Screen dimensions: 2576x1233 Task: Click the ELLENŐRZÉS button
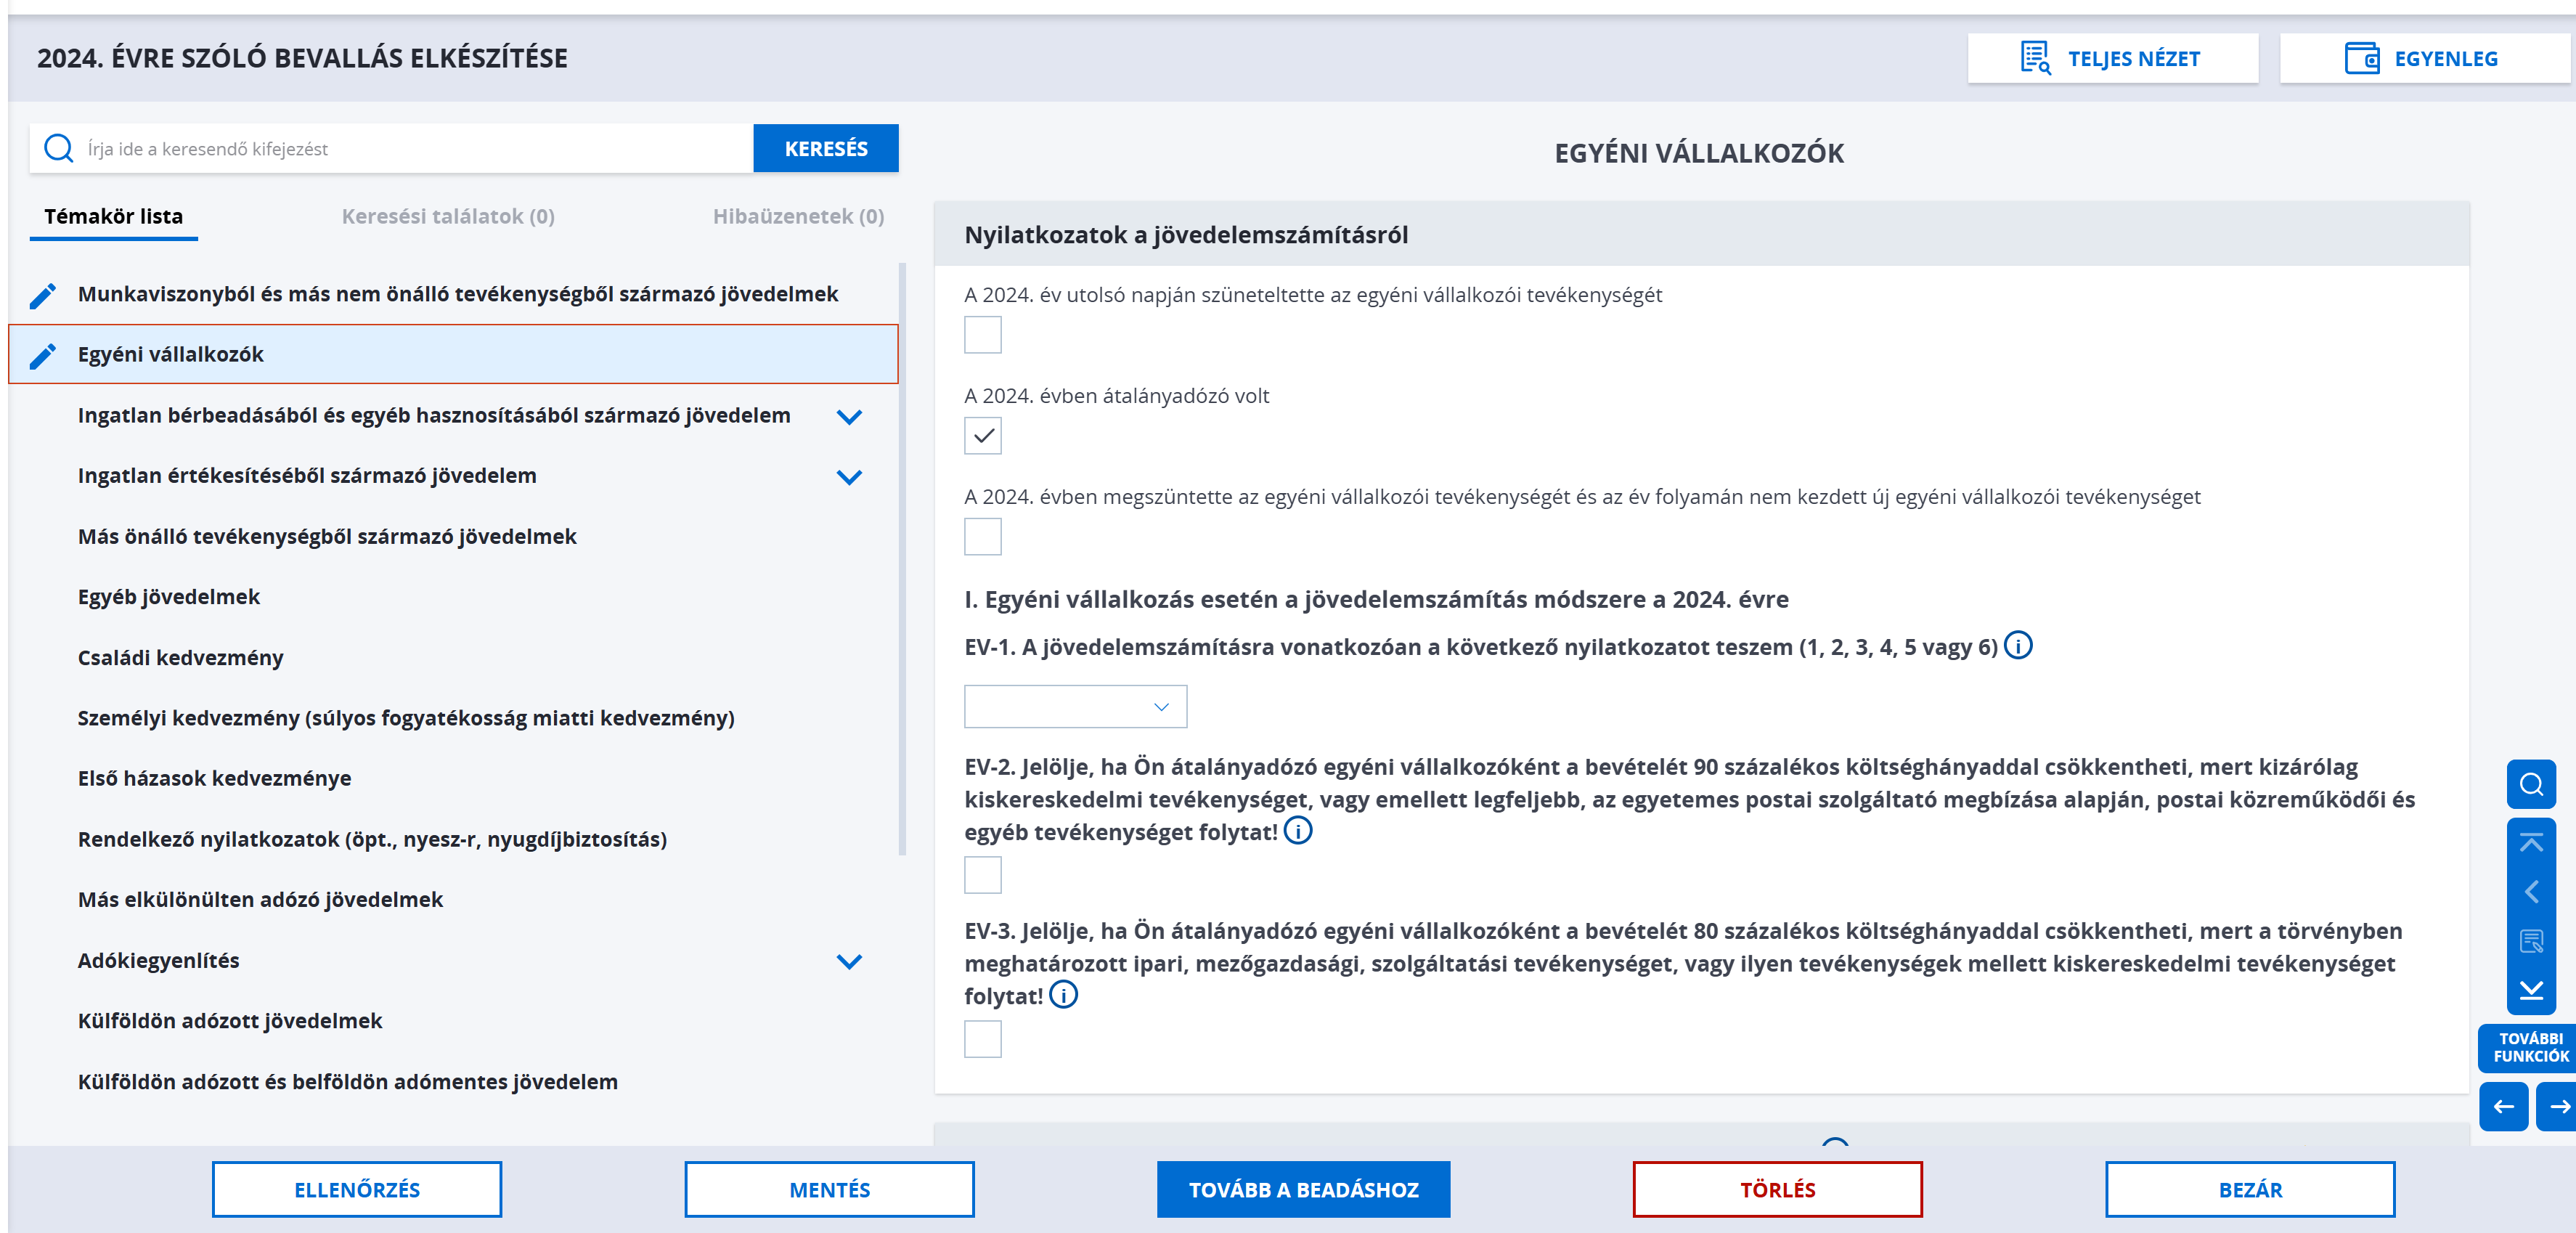coord(357,1189)
